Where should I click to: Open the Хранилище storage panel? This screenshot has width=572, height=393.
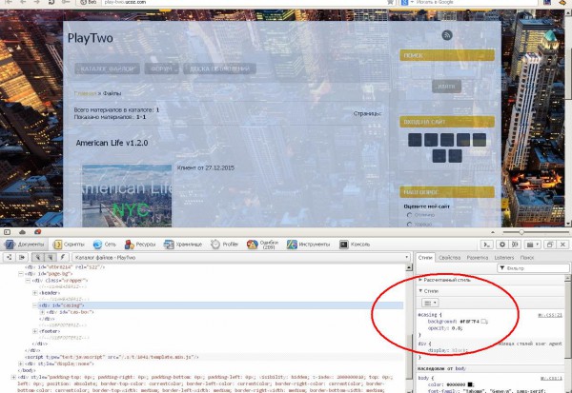click(183, 245)
